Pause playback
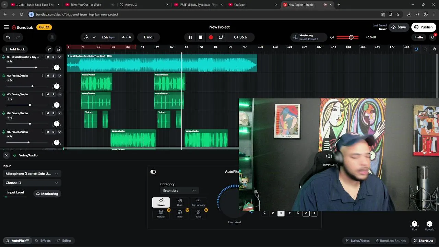This screenshot has height=247, width=439. point(190,37)
